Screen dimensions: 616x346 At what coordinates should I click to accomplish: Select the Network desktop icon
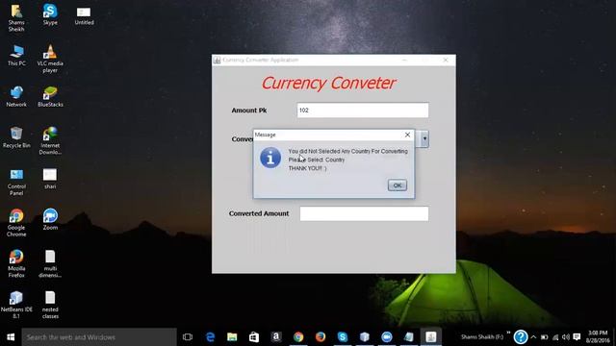tap(16, 96)
